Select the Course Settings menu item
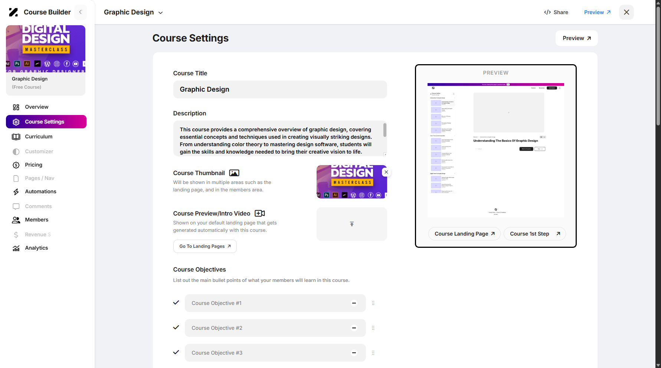The height and width of the screenshot is (368, 661). coord(46,122)
